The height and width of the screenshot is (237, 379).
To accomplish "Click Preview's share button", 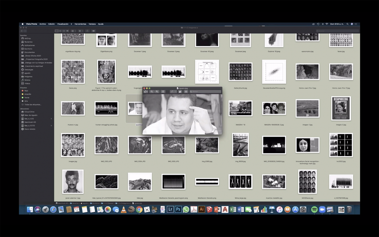I will [x=163, y=92].
